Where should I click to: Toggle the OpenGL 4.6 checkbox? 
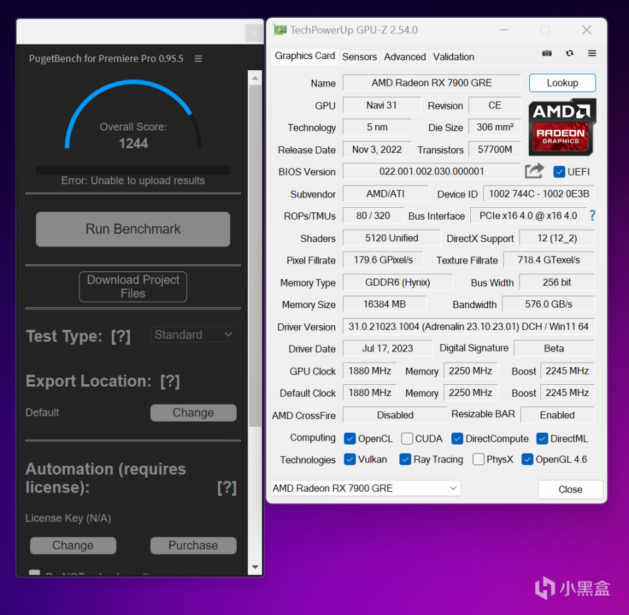click(527, 459)
